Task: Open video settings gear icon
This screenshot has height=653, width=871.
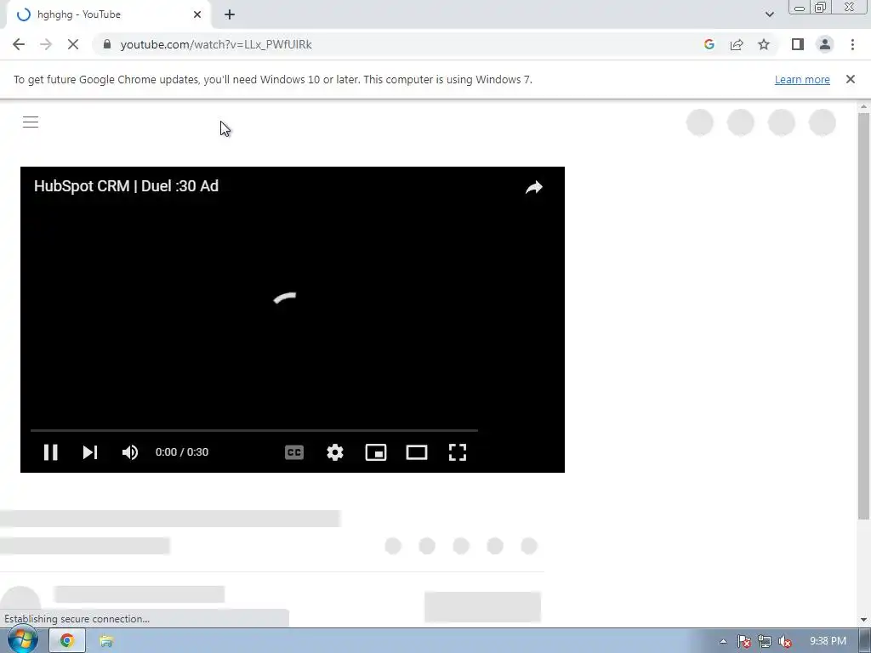Action: (x=335, y=452)
